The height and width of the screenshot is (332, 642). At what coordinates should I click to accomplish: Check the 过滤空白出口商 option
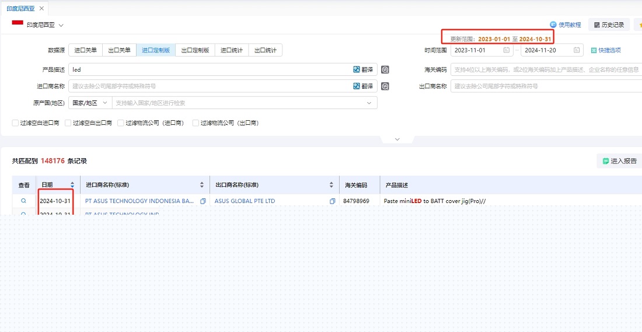pos(68,123)
